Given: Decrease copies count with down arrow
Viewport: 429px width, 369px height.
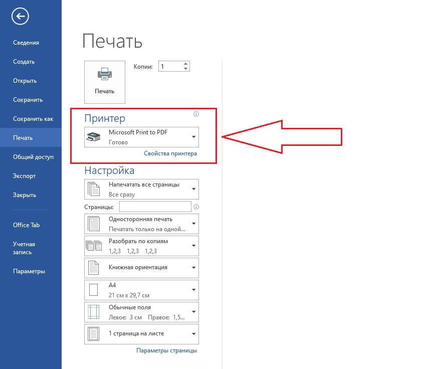Looking at the screenshot, I should point(186,69).
